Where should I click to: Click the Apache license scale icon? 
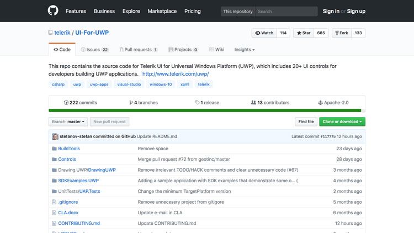click(x=320, y=103)
